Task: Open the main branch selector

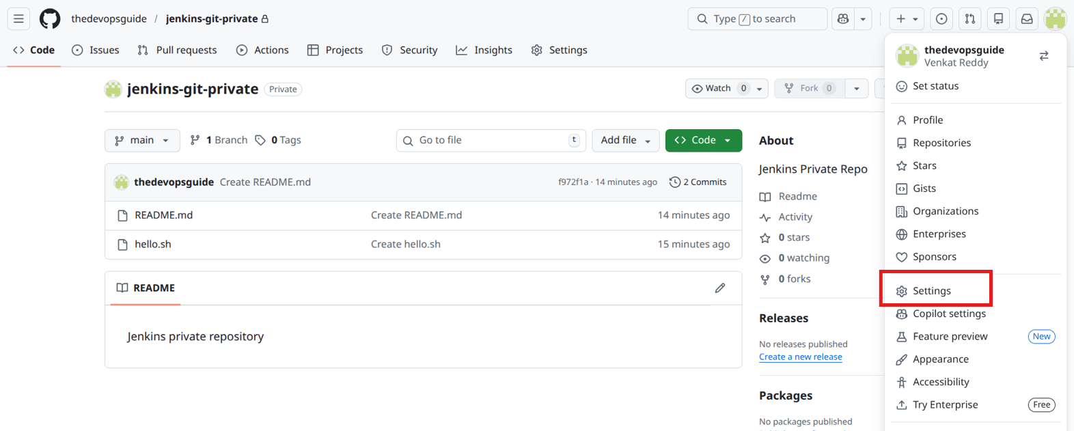Action: [142, 140]
